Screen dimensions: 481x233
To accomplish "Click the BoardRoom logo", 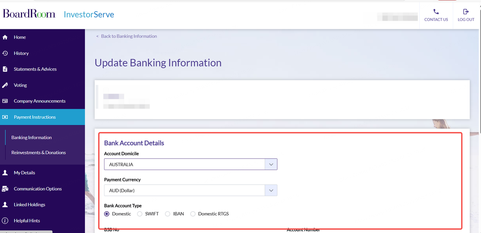I will 29,14.
